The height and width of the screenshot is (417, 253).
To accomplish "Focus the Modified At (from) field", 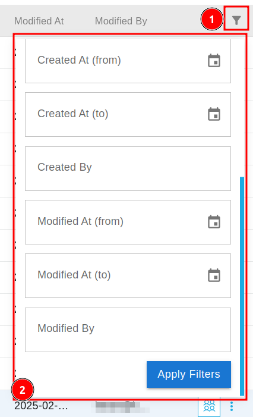I will click(128, 222).
